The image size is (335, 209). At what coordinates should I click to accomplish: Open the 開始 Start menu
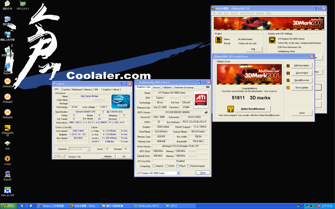point(9,206)
